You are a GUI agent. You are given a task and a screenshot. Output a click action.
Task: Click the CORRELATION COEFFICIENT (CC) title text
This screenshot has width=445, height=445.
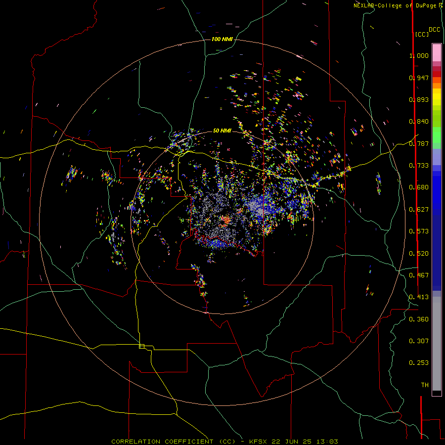(173, 442)
